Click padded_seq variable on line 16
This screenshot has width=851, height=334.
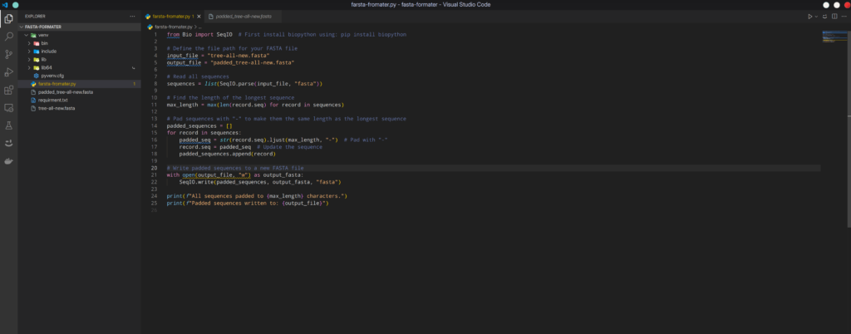point(194,140)
